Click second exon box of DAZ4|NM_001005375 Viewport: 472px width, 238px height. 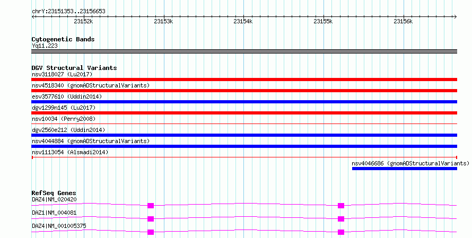click(341, 232)
